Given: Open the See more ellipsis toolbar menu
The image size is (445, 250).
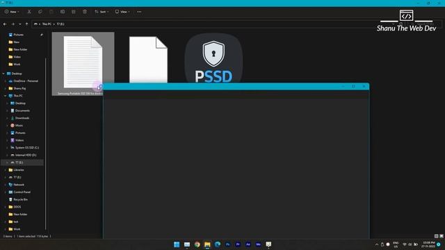Looking at the screenshot, I should (x=139, y=12).
